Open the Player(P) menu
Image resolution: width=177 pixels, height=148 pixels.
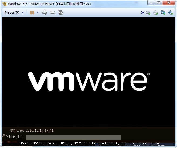pos(12,12)
